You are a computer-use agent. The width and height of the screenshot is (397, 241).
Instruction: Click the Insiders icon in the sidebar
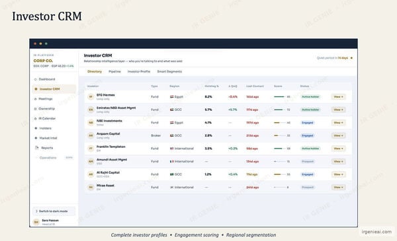36,128
